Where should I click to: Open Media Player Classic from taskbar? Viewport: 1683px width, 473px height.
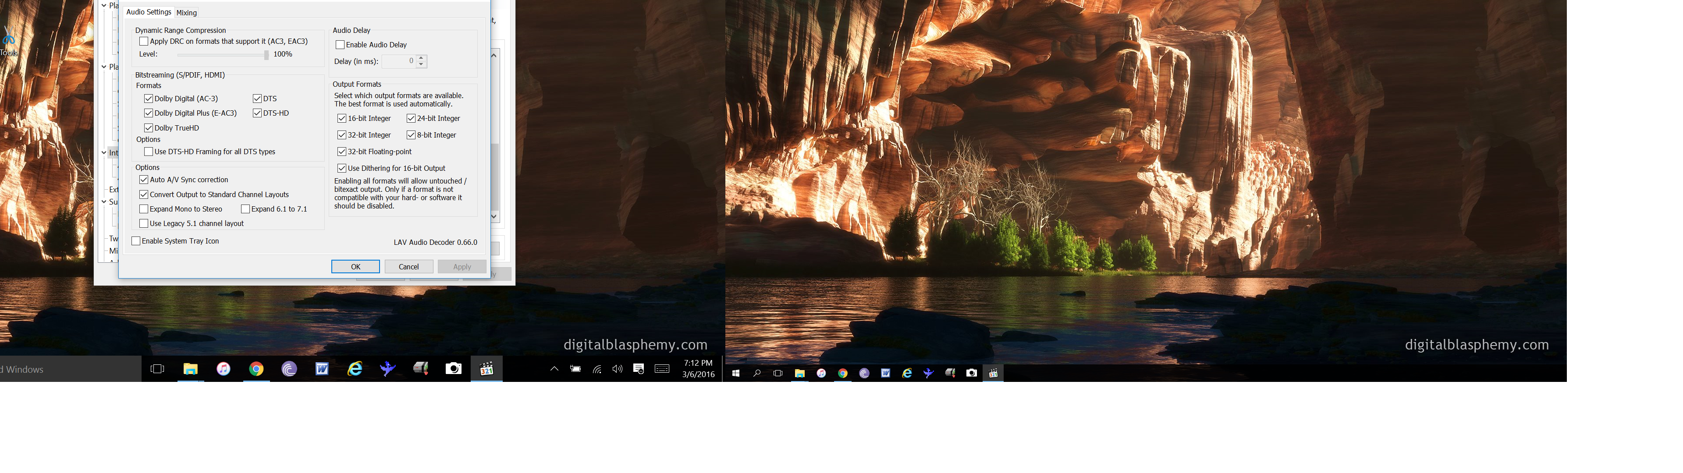click(486, 369)
